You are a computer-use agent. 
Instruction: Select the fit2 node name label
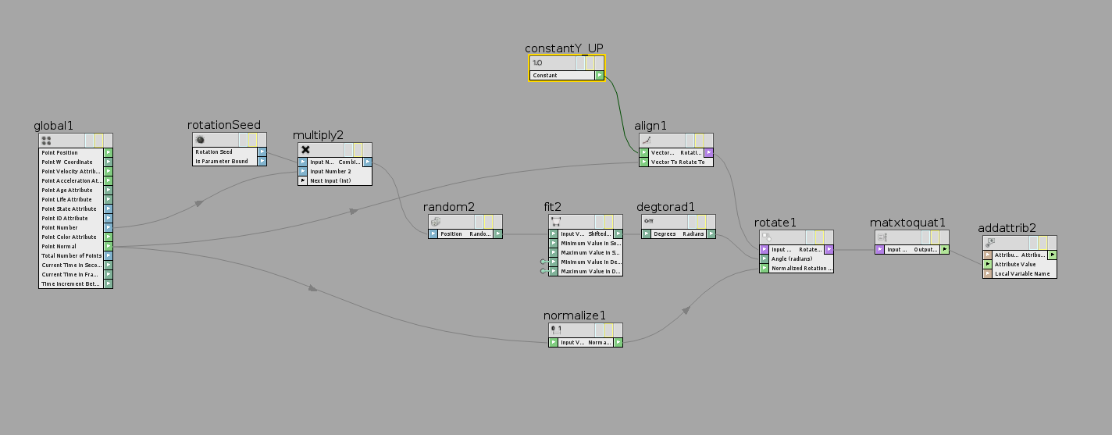point(552,207)
